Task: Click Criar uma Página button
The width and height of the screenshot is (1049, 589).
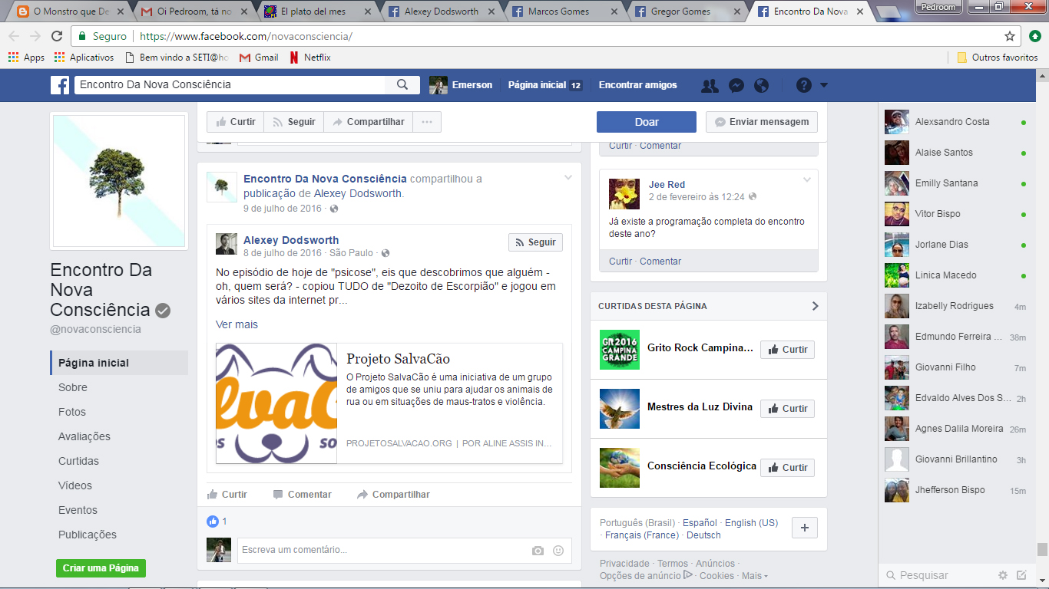Action: 101,568
